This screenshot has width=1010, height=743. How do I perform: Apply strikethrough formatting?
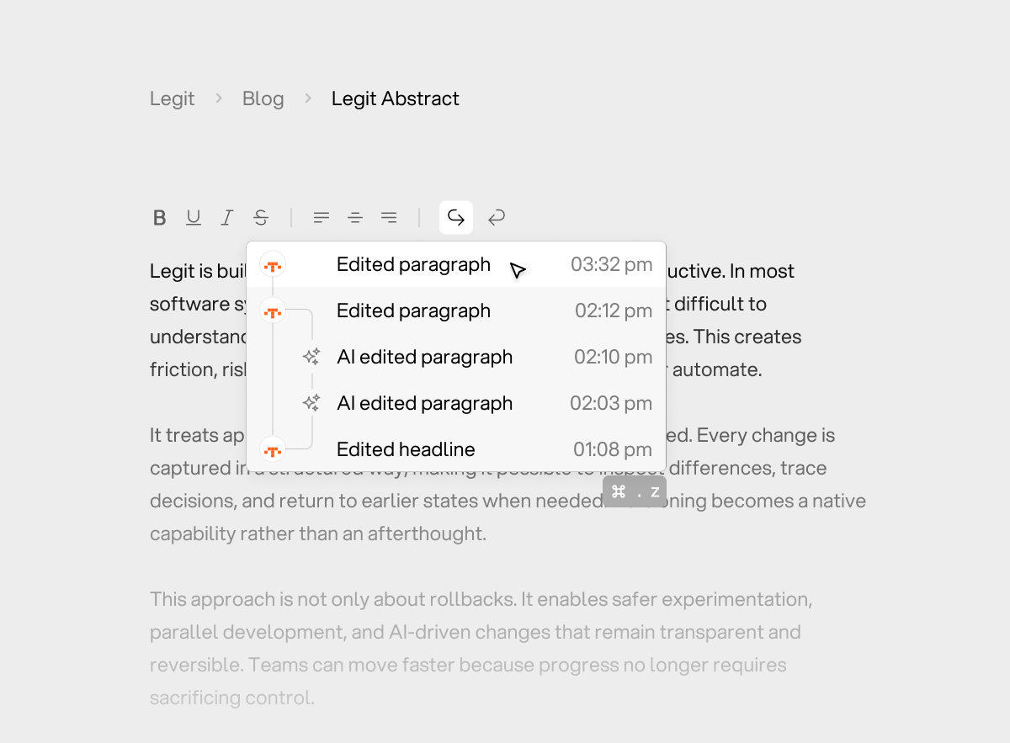(x=261, y=218)
